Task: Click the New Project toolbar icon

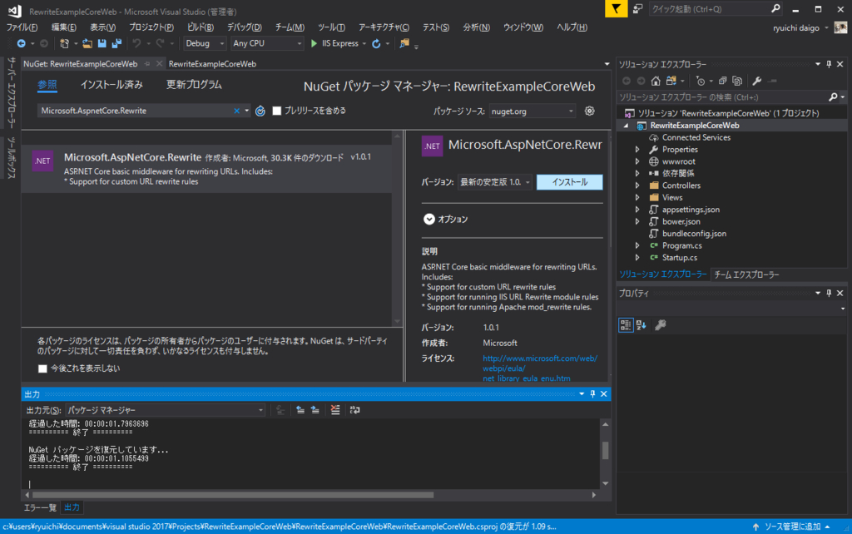Action: point(64,43)
